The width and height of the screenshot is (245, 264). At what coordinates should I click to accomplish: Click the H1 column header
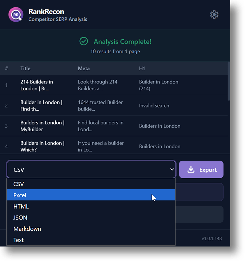pos(142,68)
